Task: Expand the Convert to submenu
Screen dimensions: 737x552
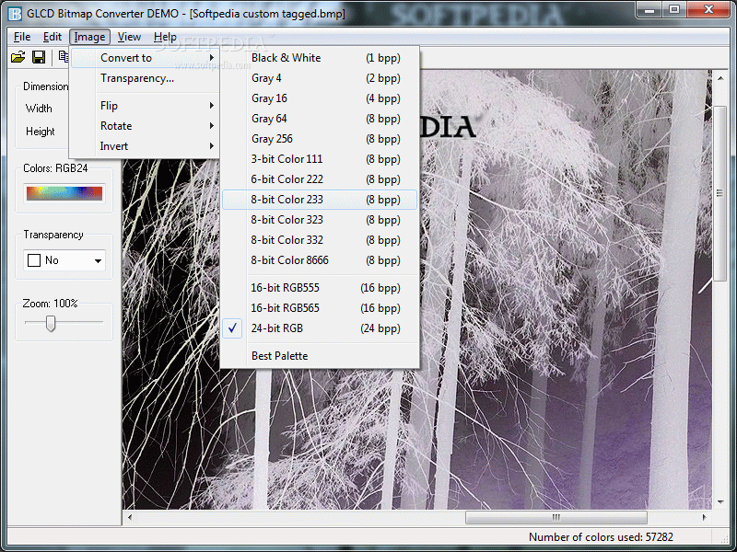Action: coord(145,58)
